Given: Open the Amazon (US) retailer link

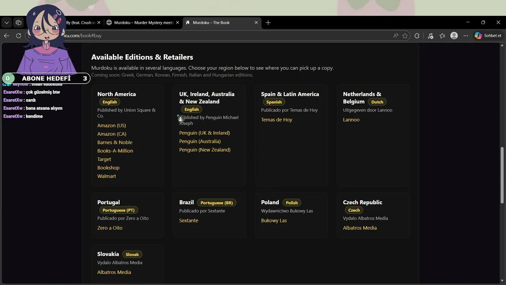Looking at the screenshot, I should tap(111, 125).
